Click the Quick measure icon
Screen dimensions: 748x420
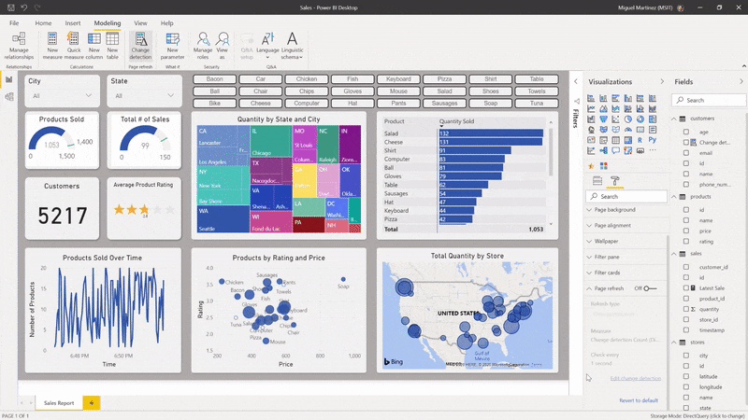(x=73, y=44)
